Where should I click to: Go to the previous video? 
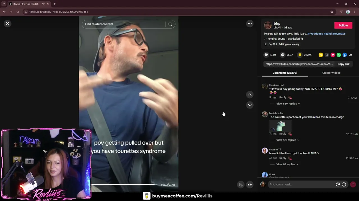click(x=250, y=95)
